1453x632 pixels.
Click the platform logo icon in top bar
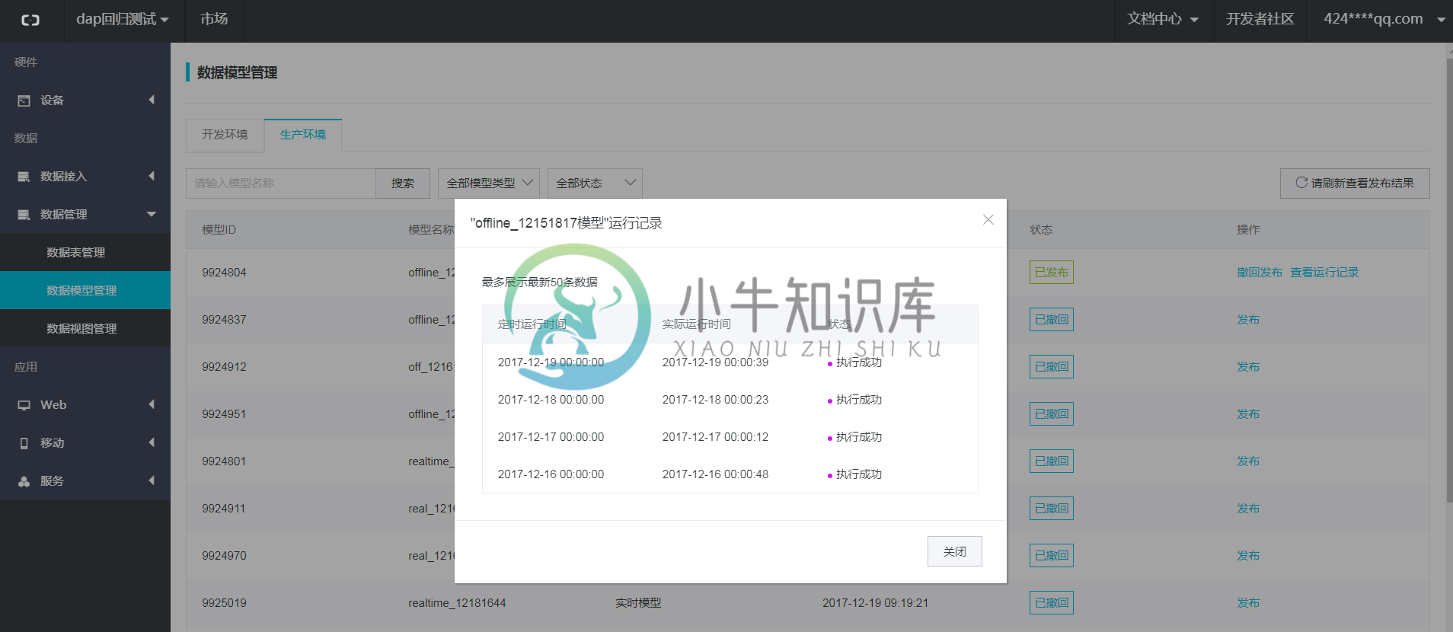pos(30,21)
